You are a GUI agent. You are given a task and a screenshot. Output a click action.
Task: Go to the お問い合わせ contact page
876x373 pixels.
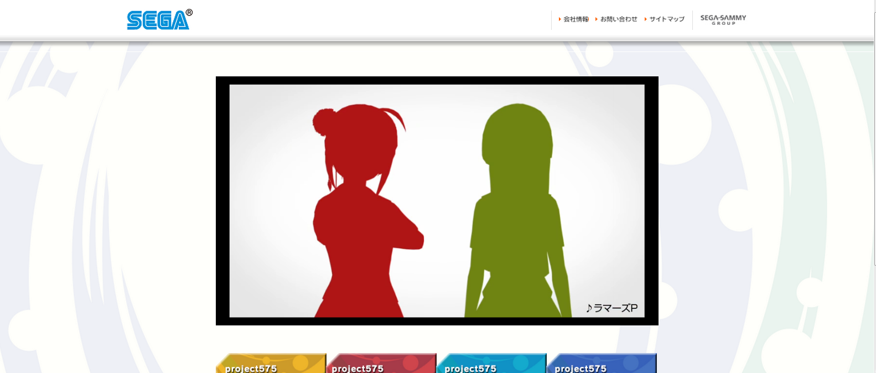[x=619, y=19]
